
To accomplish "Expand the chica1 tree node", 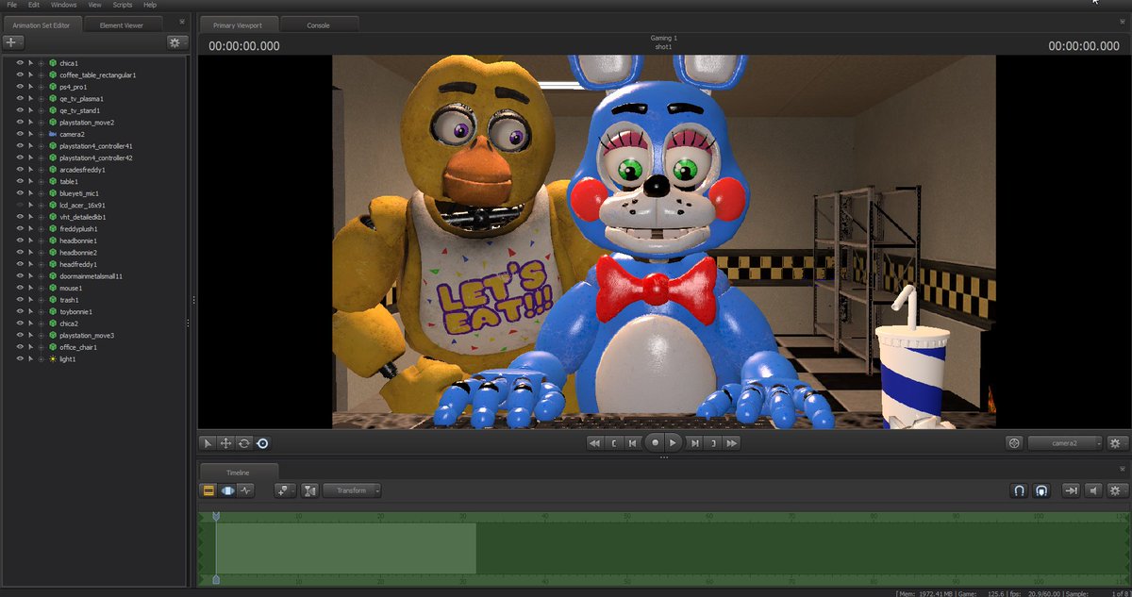I will pos(42,62).
